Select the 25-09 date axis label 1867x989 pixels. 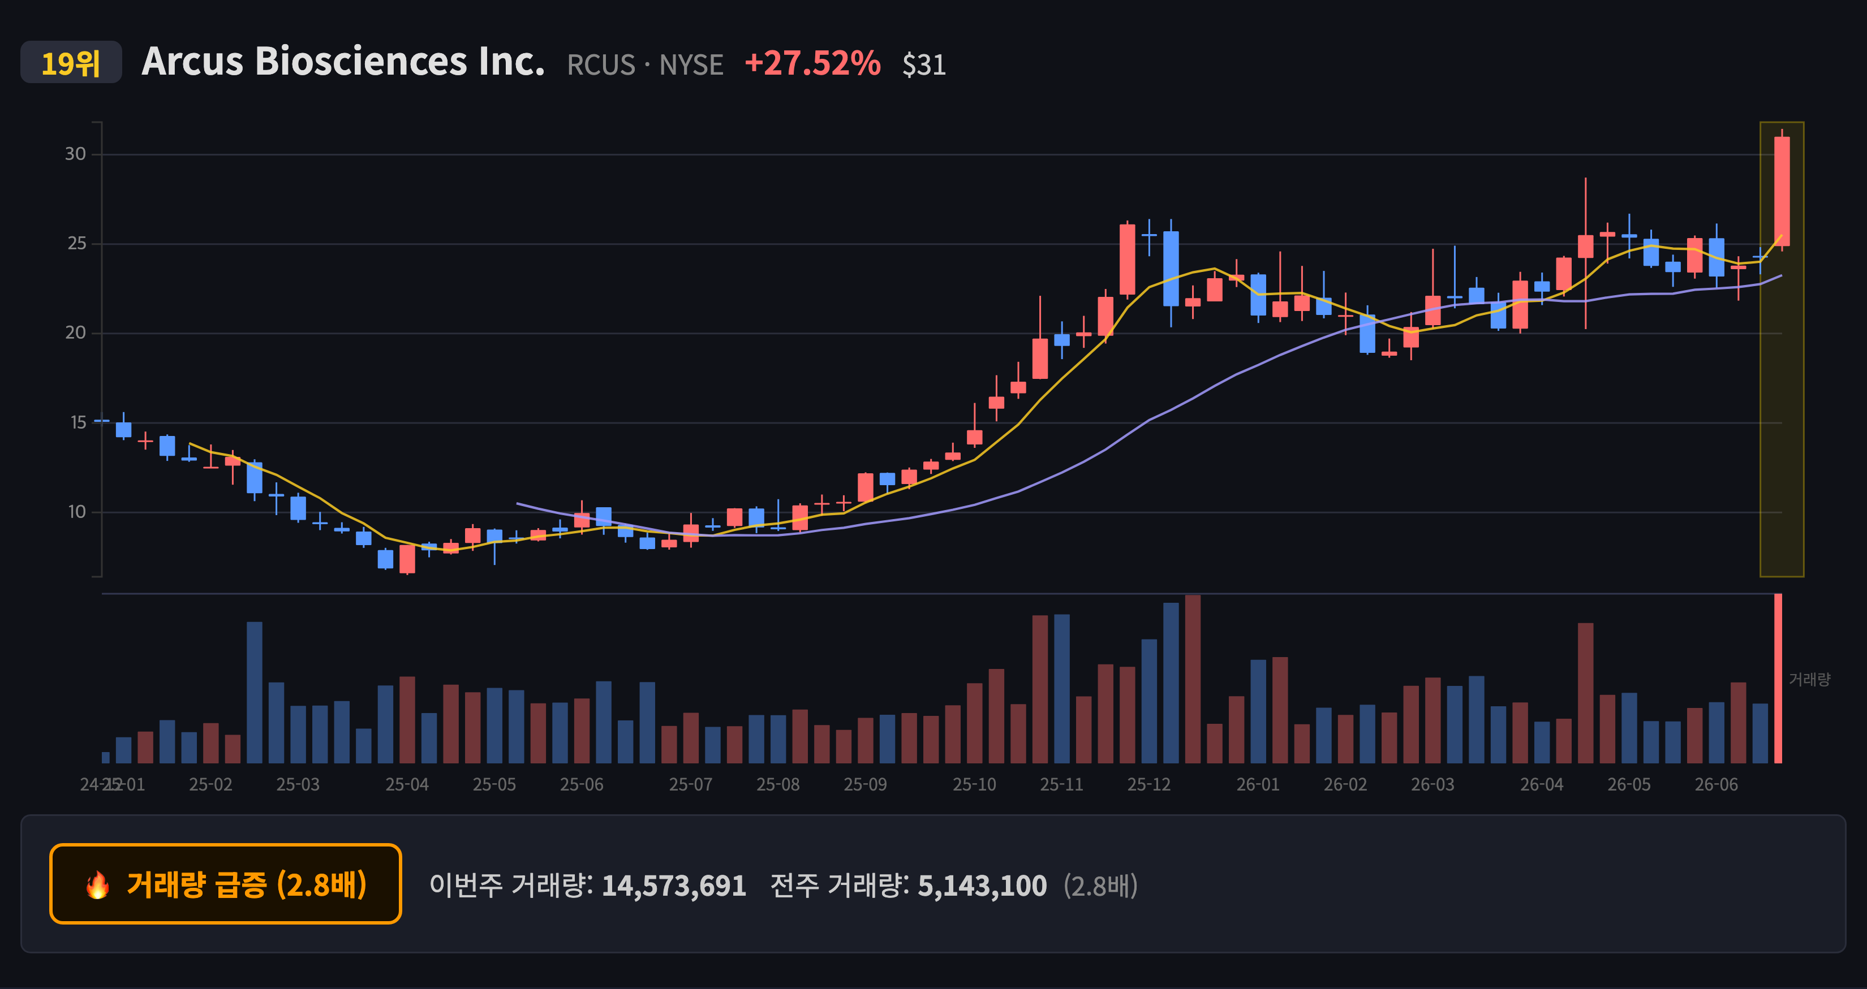[866, 785]
